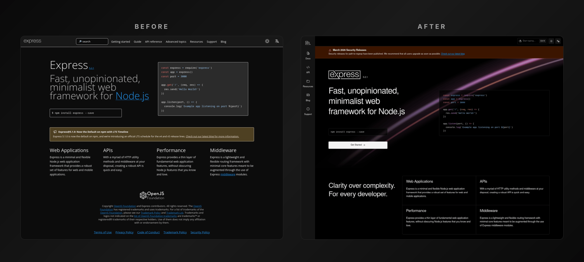
Task: Toggle theme with sun button in After header
Action: [x=551, y=41]
